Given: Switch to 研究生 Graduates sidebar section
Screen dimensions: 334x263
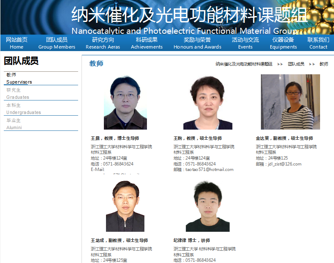Looking at the screenshot, I should tap(18, 93).
